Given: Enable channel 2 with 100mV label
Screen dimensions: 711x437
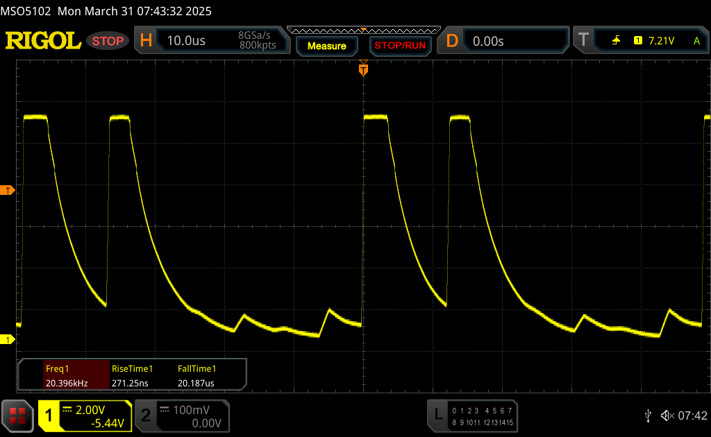Looking at the screenshot, I should pyautogui.click(x=181, y=415).
